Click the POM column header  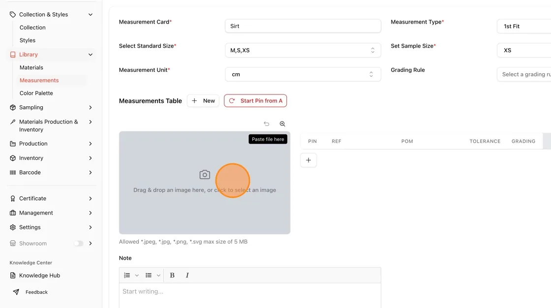tap(407, 141)
